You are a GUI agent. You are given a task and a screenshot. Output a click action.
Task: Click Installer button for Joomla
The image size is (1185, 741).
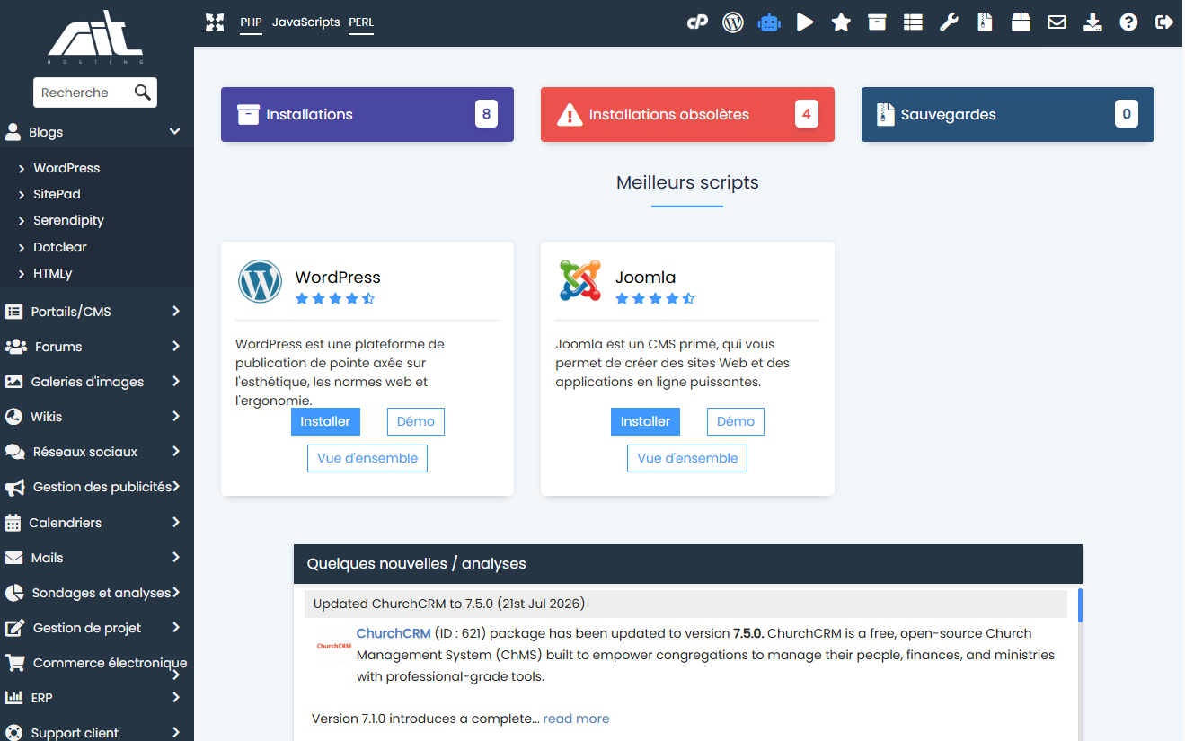(x=645, y=421)
